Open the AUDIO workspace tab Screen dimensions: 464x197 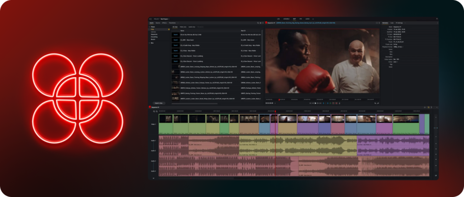click(x=307, y=19)
